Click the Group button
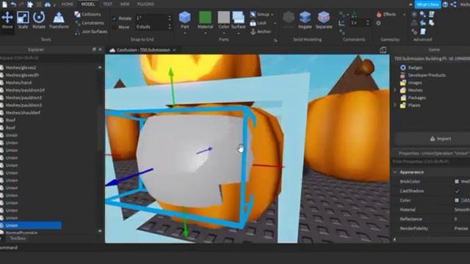The width and height of the screenshot is (470, 264). pos(259,14)
